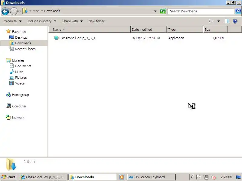Select Libraries in navigation pane
The width and height of the screenshot is (242, 181).
(18, 60)
